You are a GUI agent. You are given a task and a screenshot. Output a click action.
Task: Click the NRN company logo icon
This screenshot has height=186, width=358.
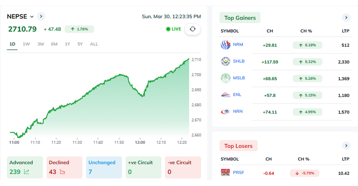click(225, 112)
